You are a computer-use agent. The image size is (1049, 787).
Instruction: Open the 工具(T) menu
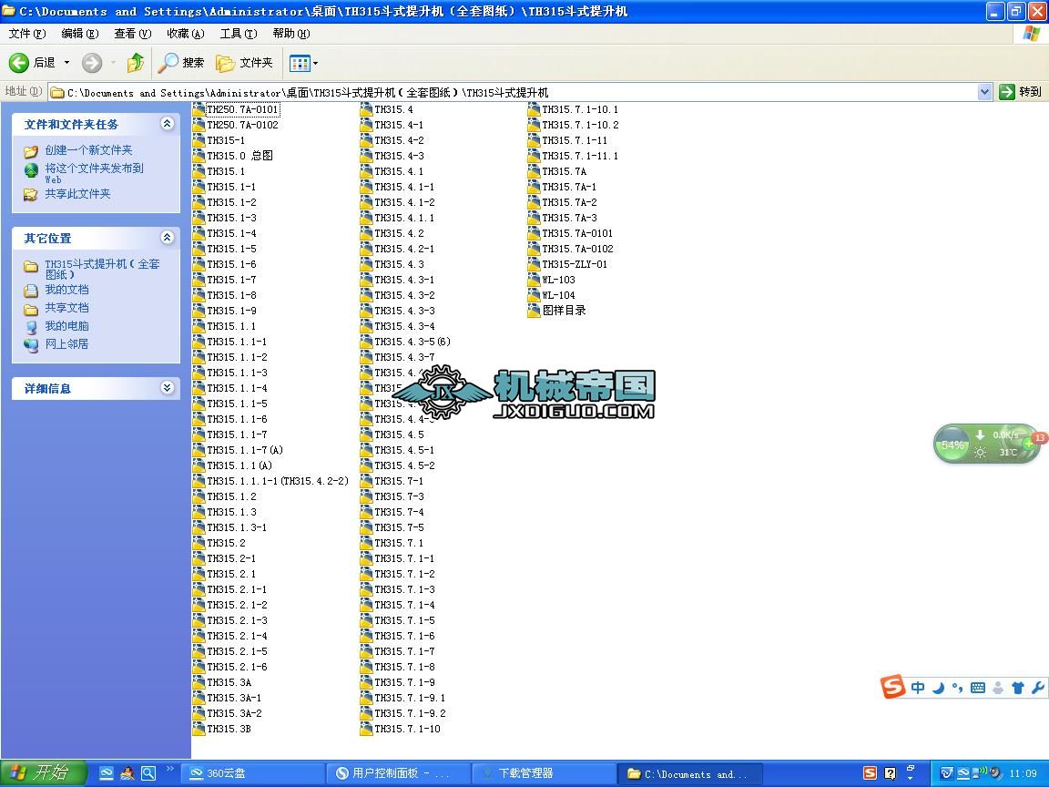click(239, 34)
